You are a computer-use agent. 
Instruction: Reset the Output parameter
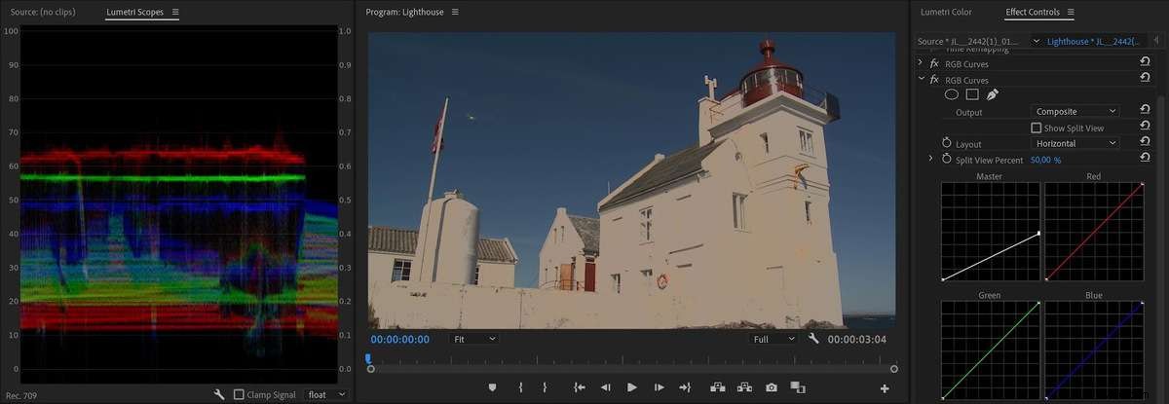pos(1146,112)
